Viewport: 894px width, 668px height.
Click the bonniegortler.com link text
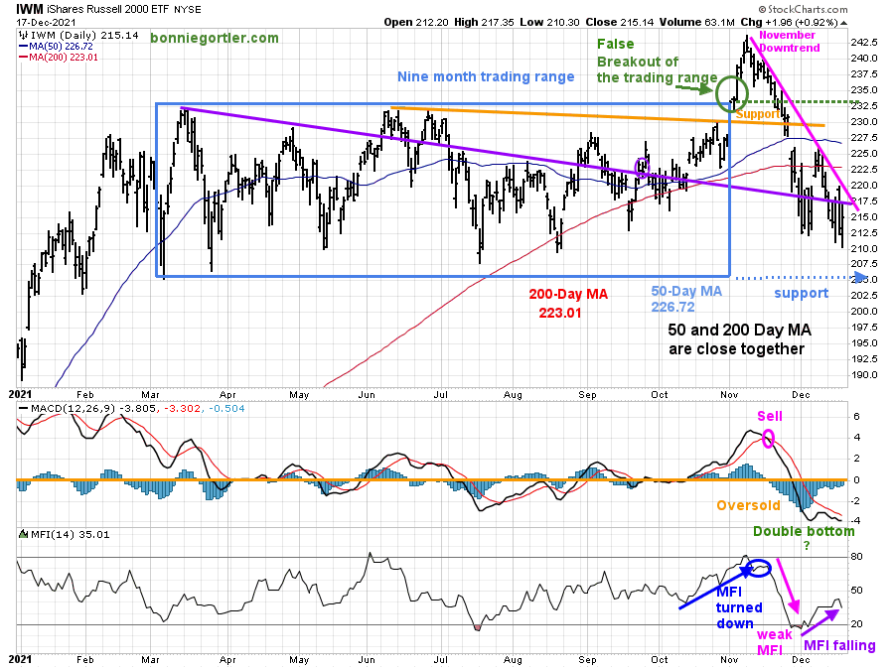(x=215, y=38)
